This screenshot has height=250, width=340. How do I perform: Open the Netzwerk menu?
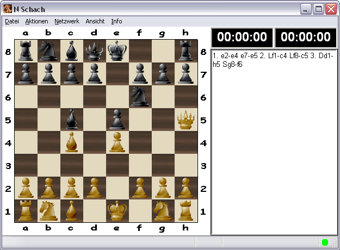pos(67,21)
